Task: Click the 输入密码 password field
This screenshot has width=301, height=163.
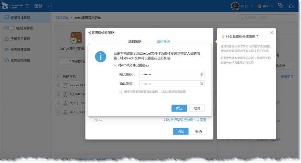Action: (172, 74)
